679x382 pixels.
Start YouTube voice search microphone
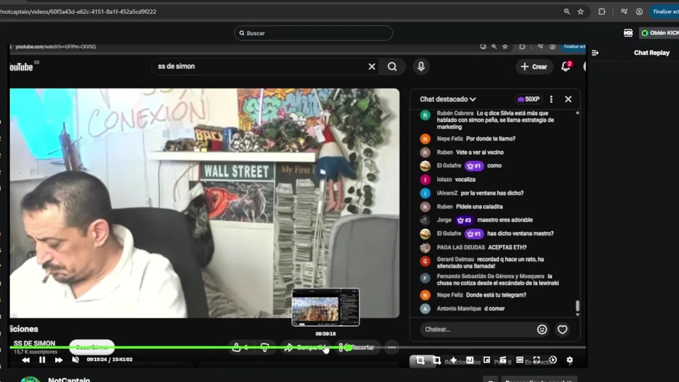point(421,66)
